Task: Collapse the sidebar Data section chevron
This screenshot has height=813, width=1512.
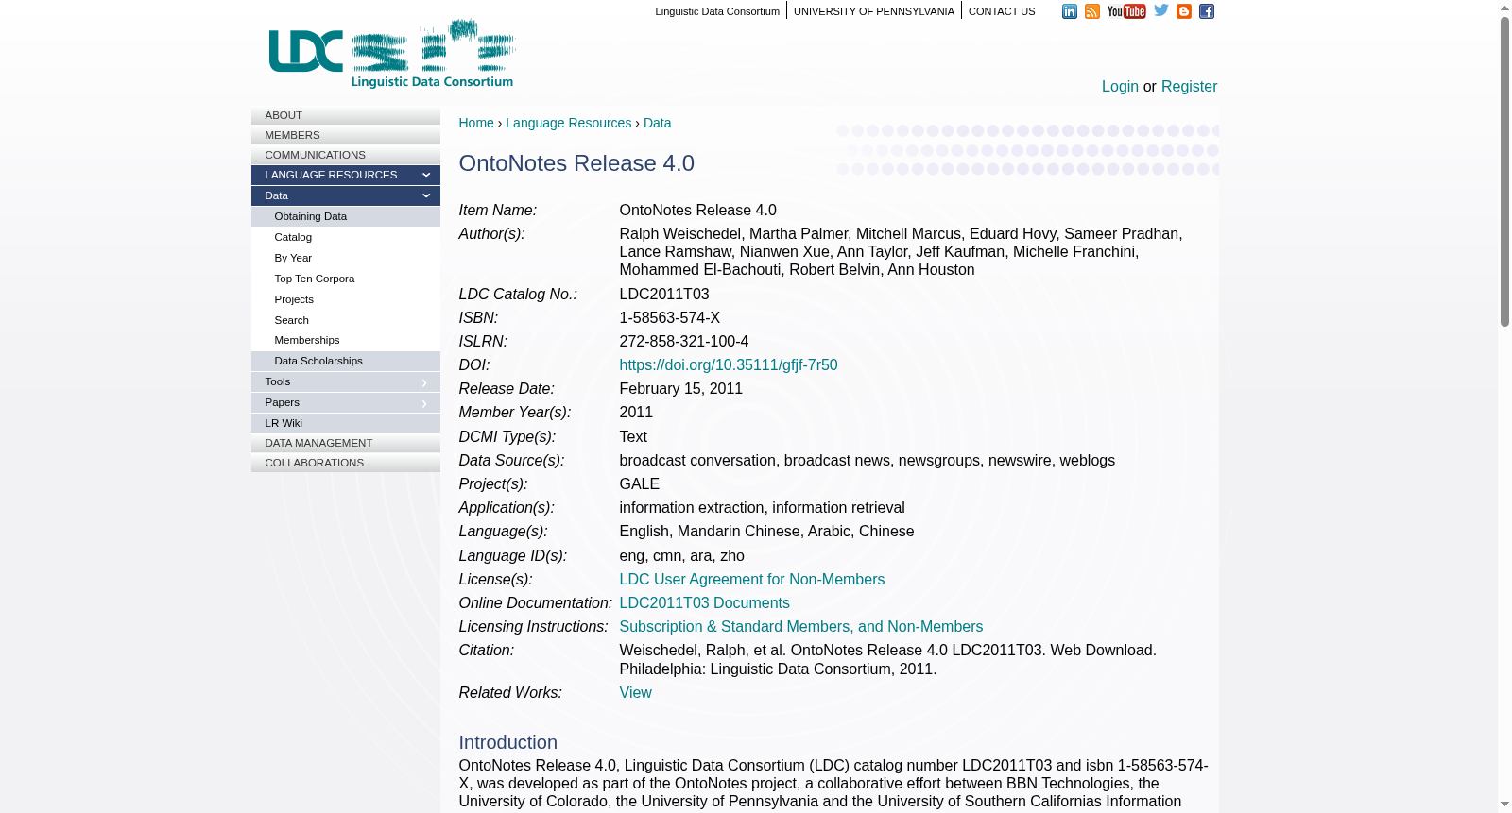Action: coord(426,195)
